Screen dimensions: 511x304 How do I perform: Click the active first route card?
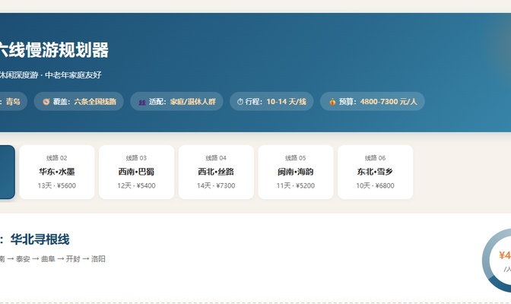[7, 172]
